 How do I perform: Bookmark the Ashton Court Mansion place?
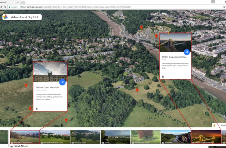(36, 108)
